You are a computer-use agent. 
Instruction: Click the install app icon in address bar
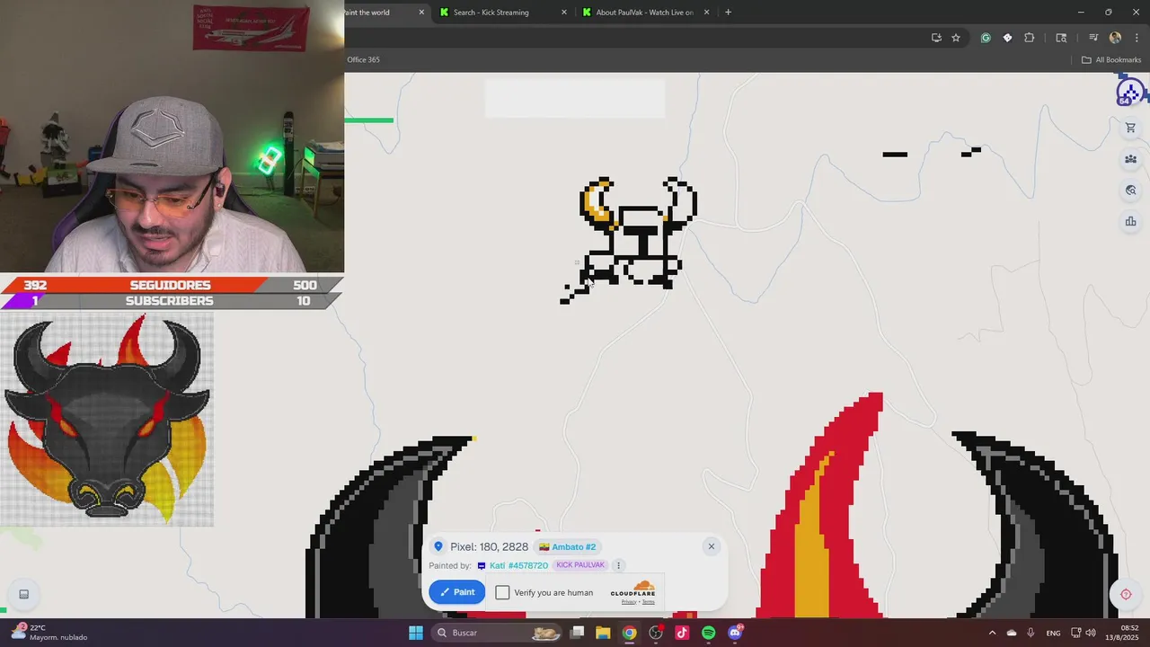936,38
